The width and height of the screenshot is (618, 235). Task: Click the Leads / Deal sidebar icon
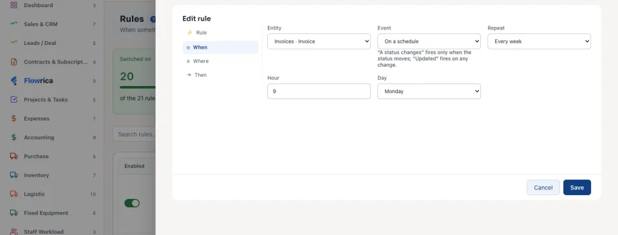tap(14, 43)
